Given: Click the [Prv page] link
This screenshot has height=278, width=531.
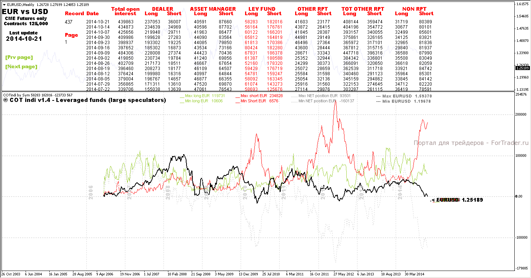Looking at the screenshot, I should tap(19, 57).
